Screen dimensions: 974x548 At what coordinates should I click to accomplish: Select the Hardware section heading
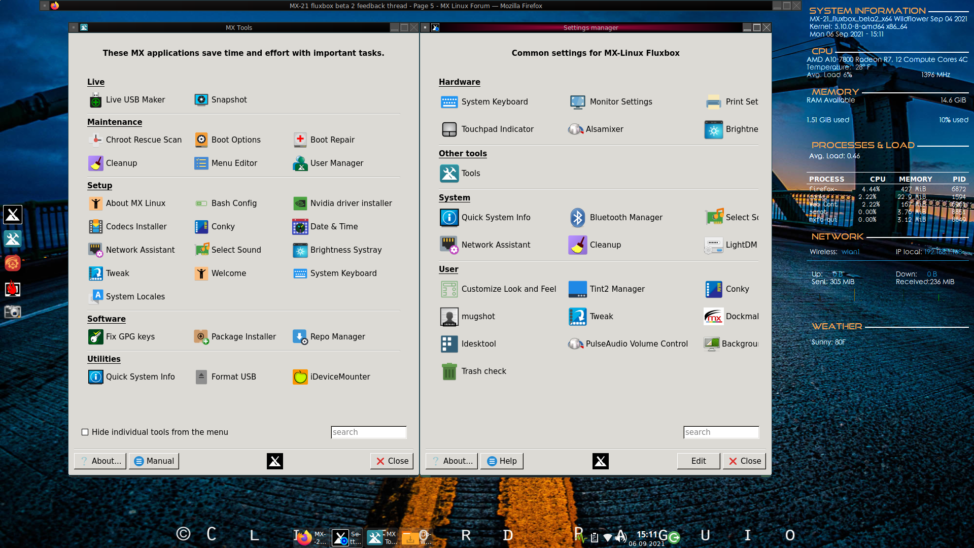pyautogui.click(x=460, y=82)
